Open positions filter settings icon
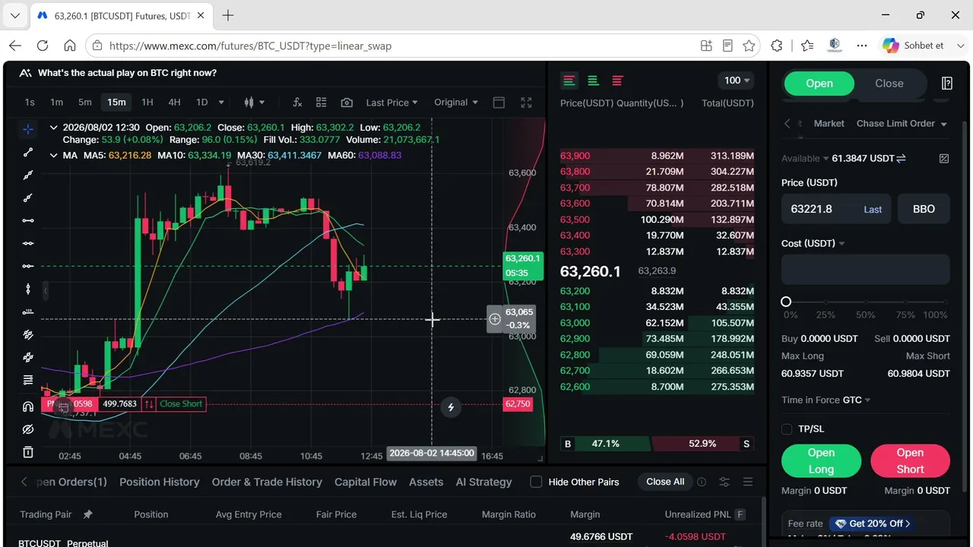 [724, 482]
